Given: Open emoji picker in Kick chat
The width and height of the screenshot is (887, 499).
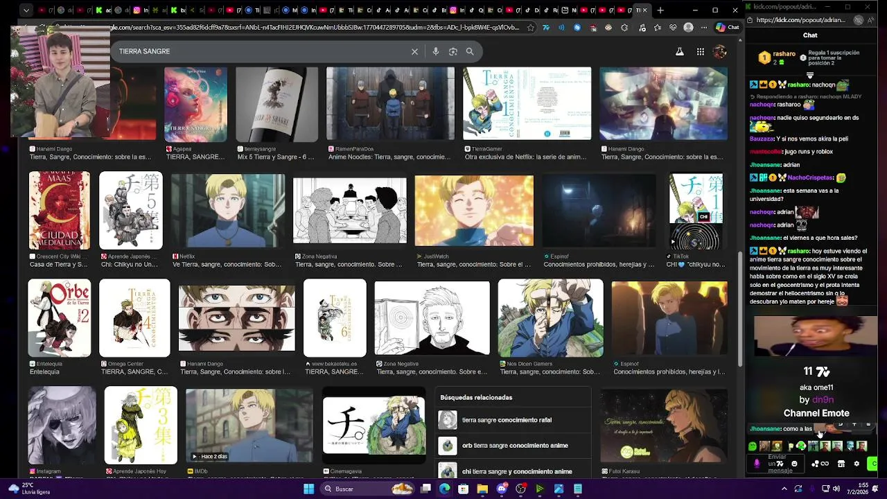Looking at the screenshot, I should click(794, 464).
